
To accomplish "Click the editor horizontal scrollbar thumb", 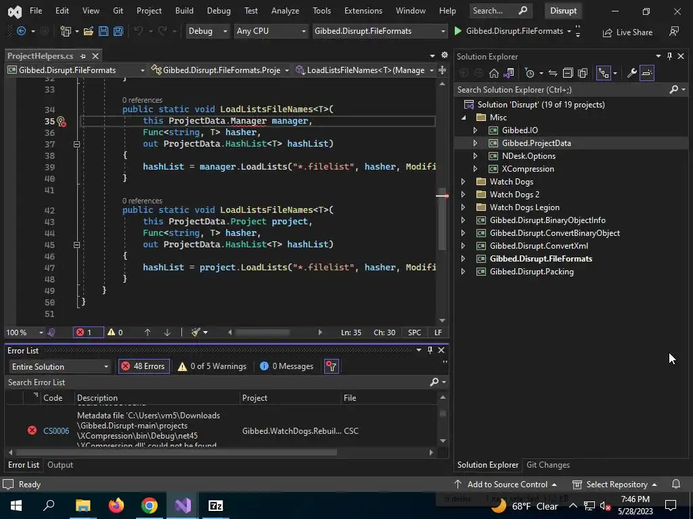I will (263, 332).
